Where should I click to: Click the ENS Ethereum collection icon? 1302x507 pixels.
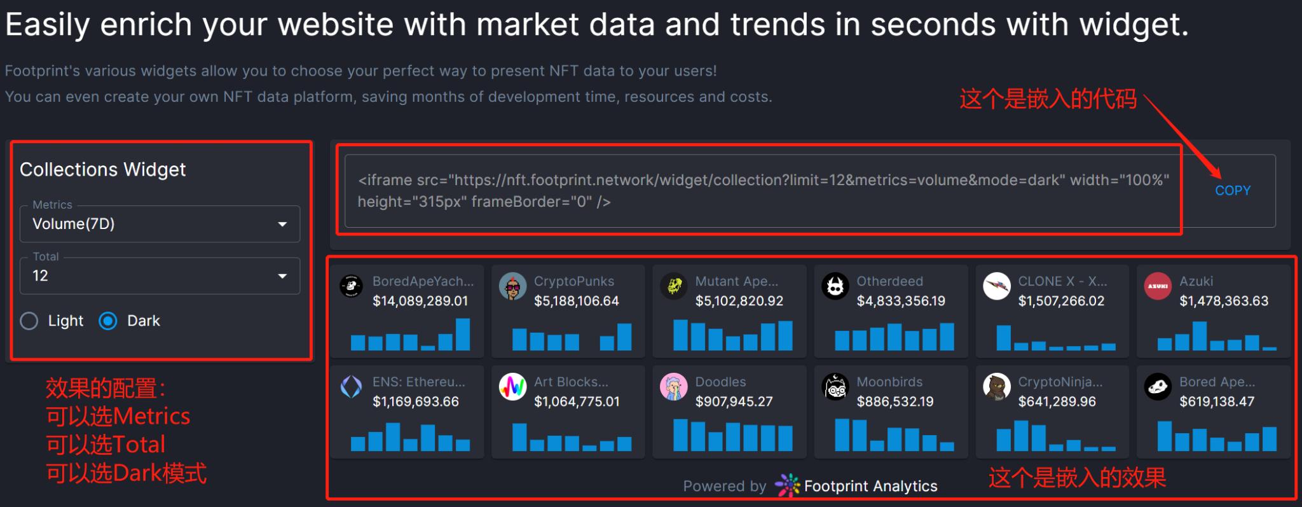coord(351,387)
